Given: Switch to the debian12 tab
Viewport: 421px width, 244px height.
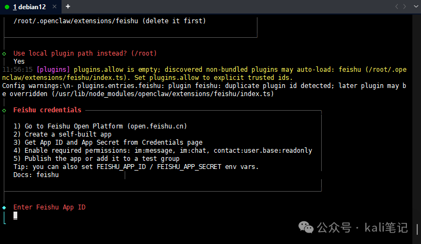Looking at the screenshot, I should point(30,6).
